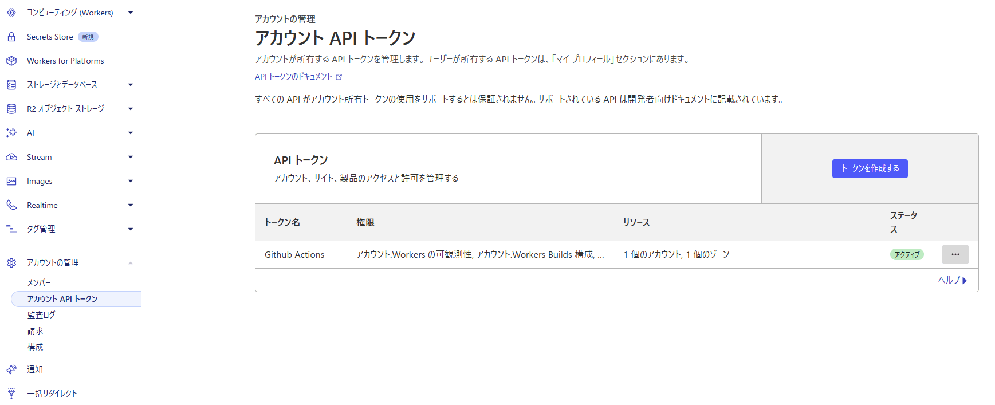This screenshot has height=405, width=995.
Task: Click the Images picture icon
Action: 11,181
